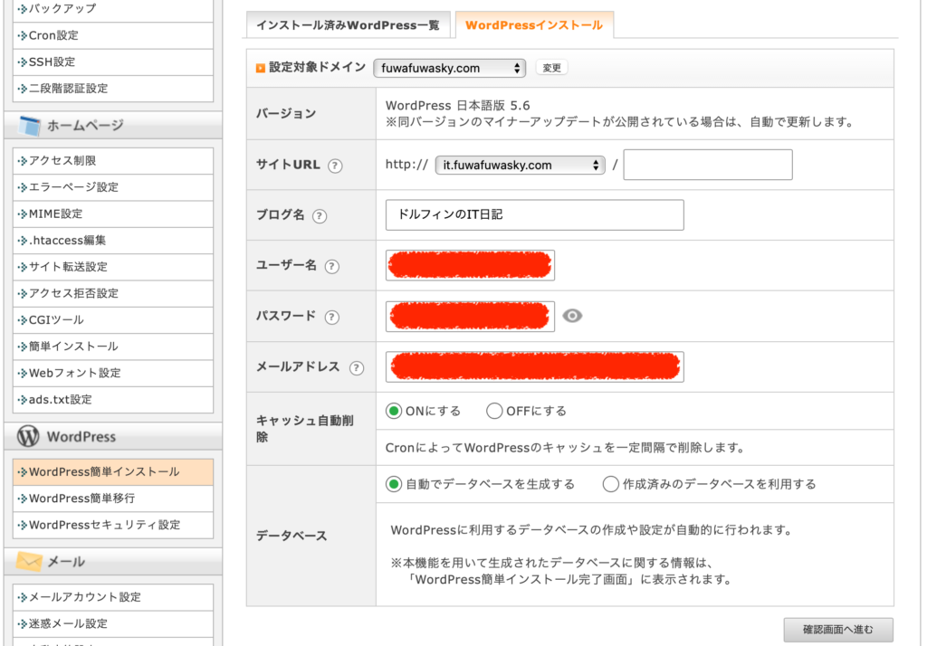
Task: Open ads.txt設定 in sidebar
Action: click(x=113, y=400)
